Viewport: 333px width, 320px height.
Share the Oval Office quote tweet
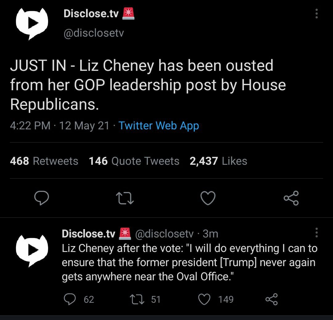pos(272,299)
